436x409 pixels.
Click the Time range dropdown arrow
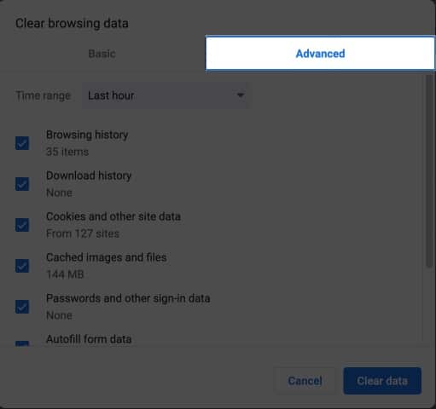(241, 95)
